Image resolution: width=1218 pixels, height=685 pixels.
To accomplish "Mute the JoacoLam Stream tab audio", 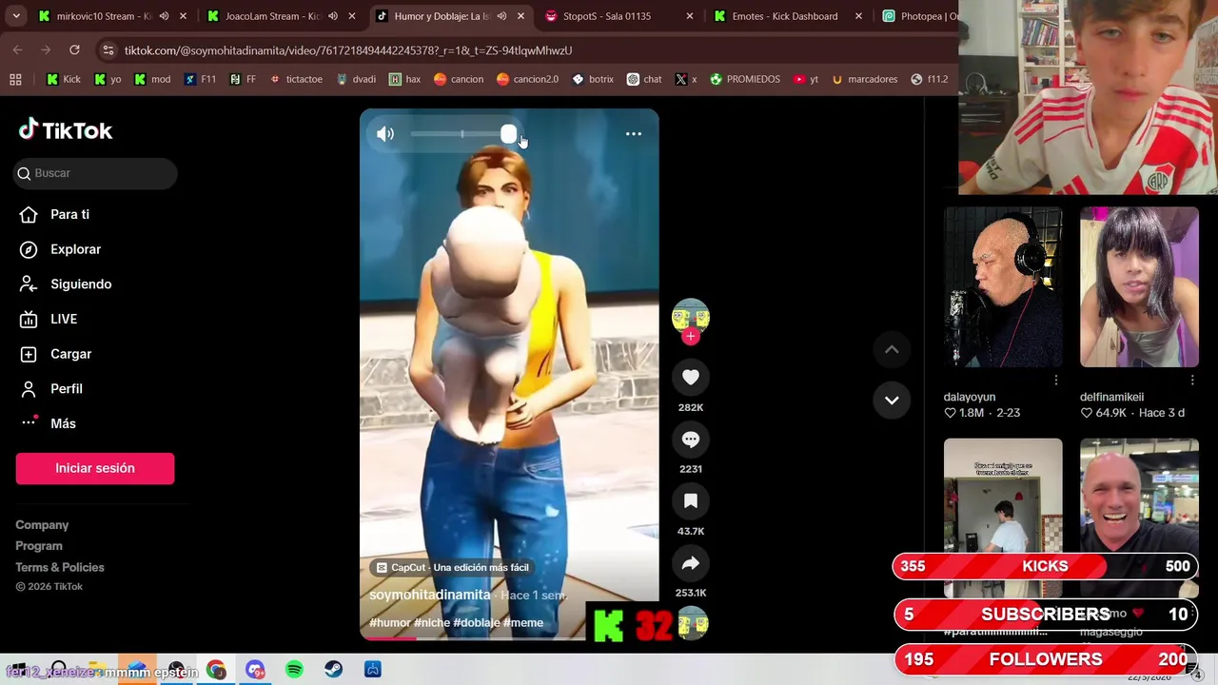I will coord(333,16).
